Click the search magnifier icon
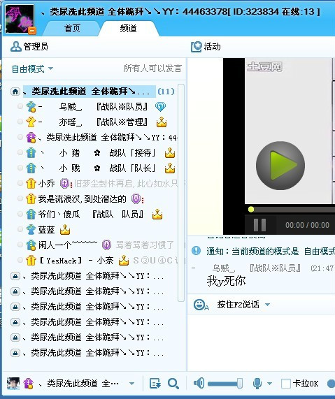335x399 pixels. (x=173, y=384)
